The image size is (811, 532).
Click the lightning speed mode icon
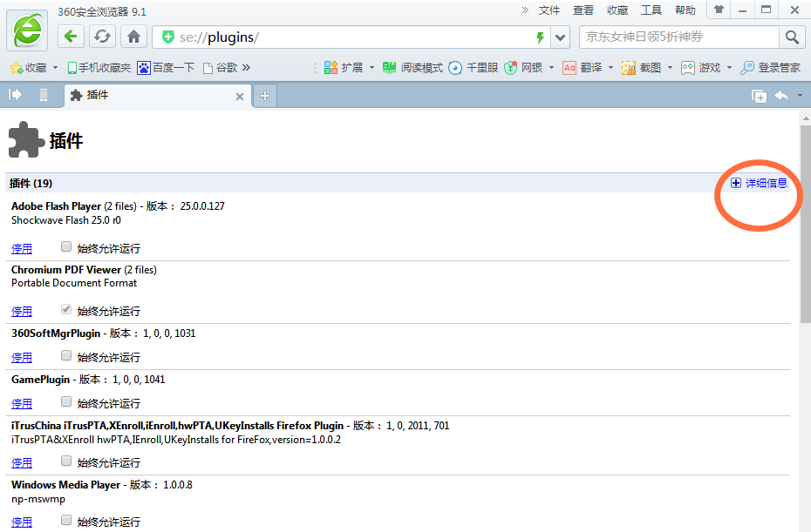(540, 37)
